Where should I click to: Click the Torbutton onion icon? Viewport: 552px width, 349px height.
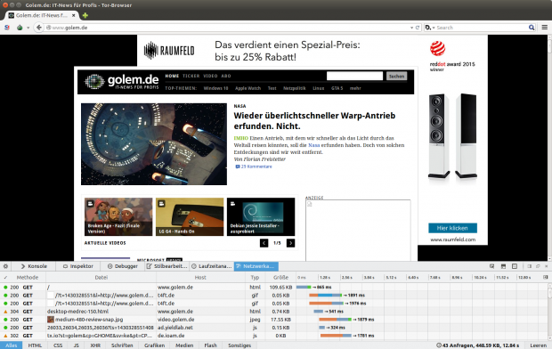[x=20, y=28]
